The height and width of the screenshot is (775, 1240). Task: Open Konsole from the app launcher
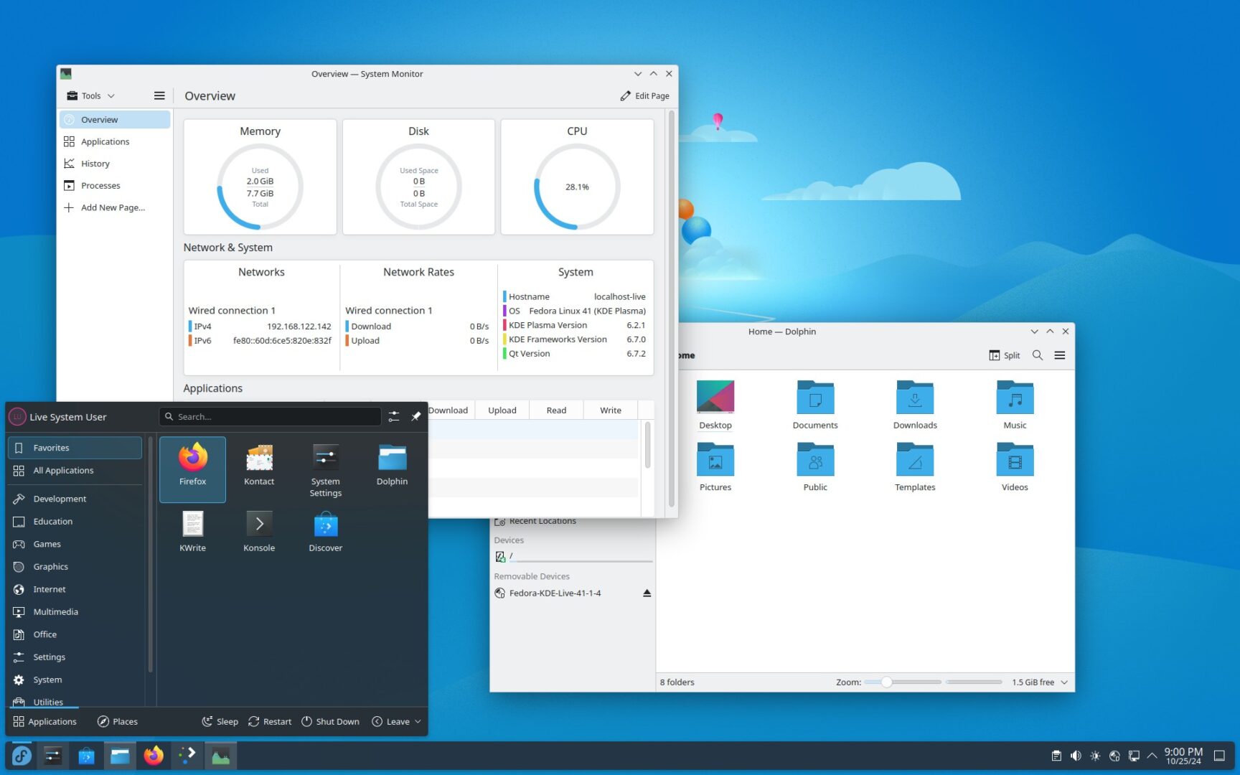click(258, 531)
